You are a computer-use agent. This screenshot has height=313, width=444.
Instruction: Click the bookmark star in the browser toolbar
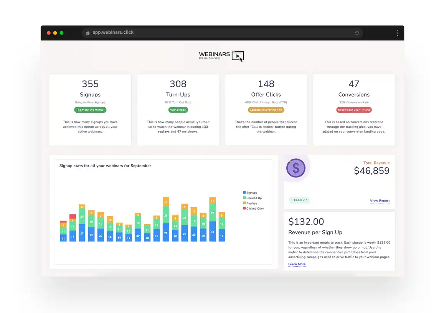(x=357, y=33)
